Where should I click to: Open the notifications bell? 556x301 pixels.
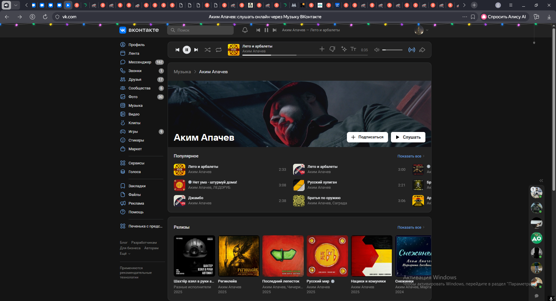tap(245, 30)
